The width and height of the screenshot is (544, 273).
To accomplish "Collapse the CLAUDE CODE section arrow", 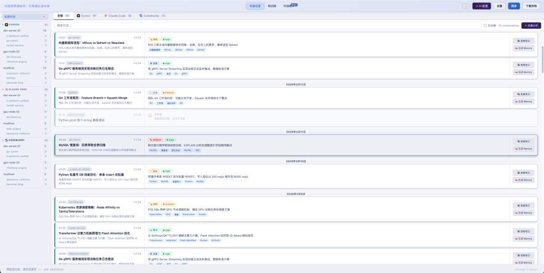I will [x=3, y=89].
